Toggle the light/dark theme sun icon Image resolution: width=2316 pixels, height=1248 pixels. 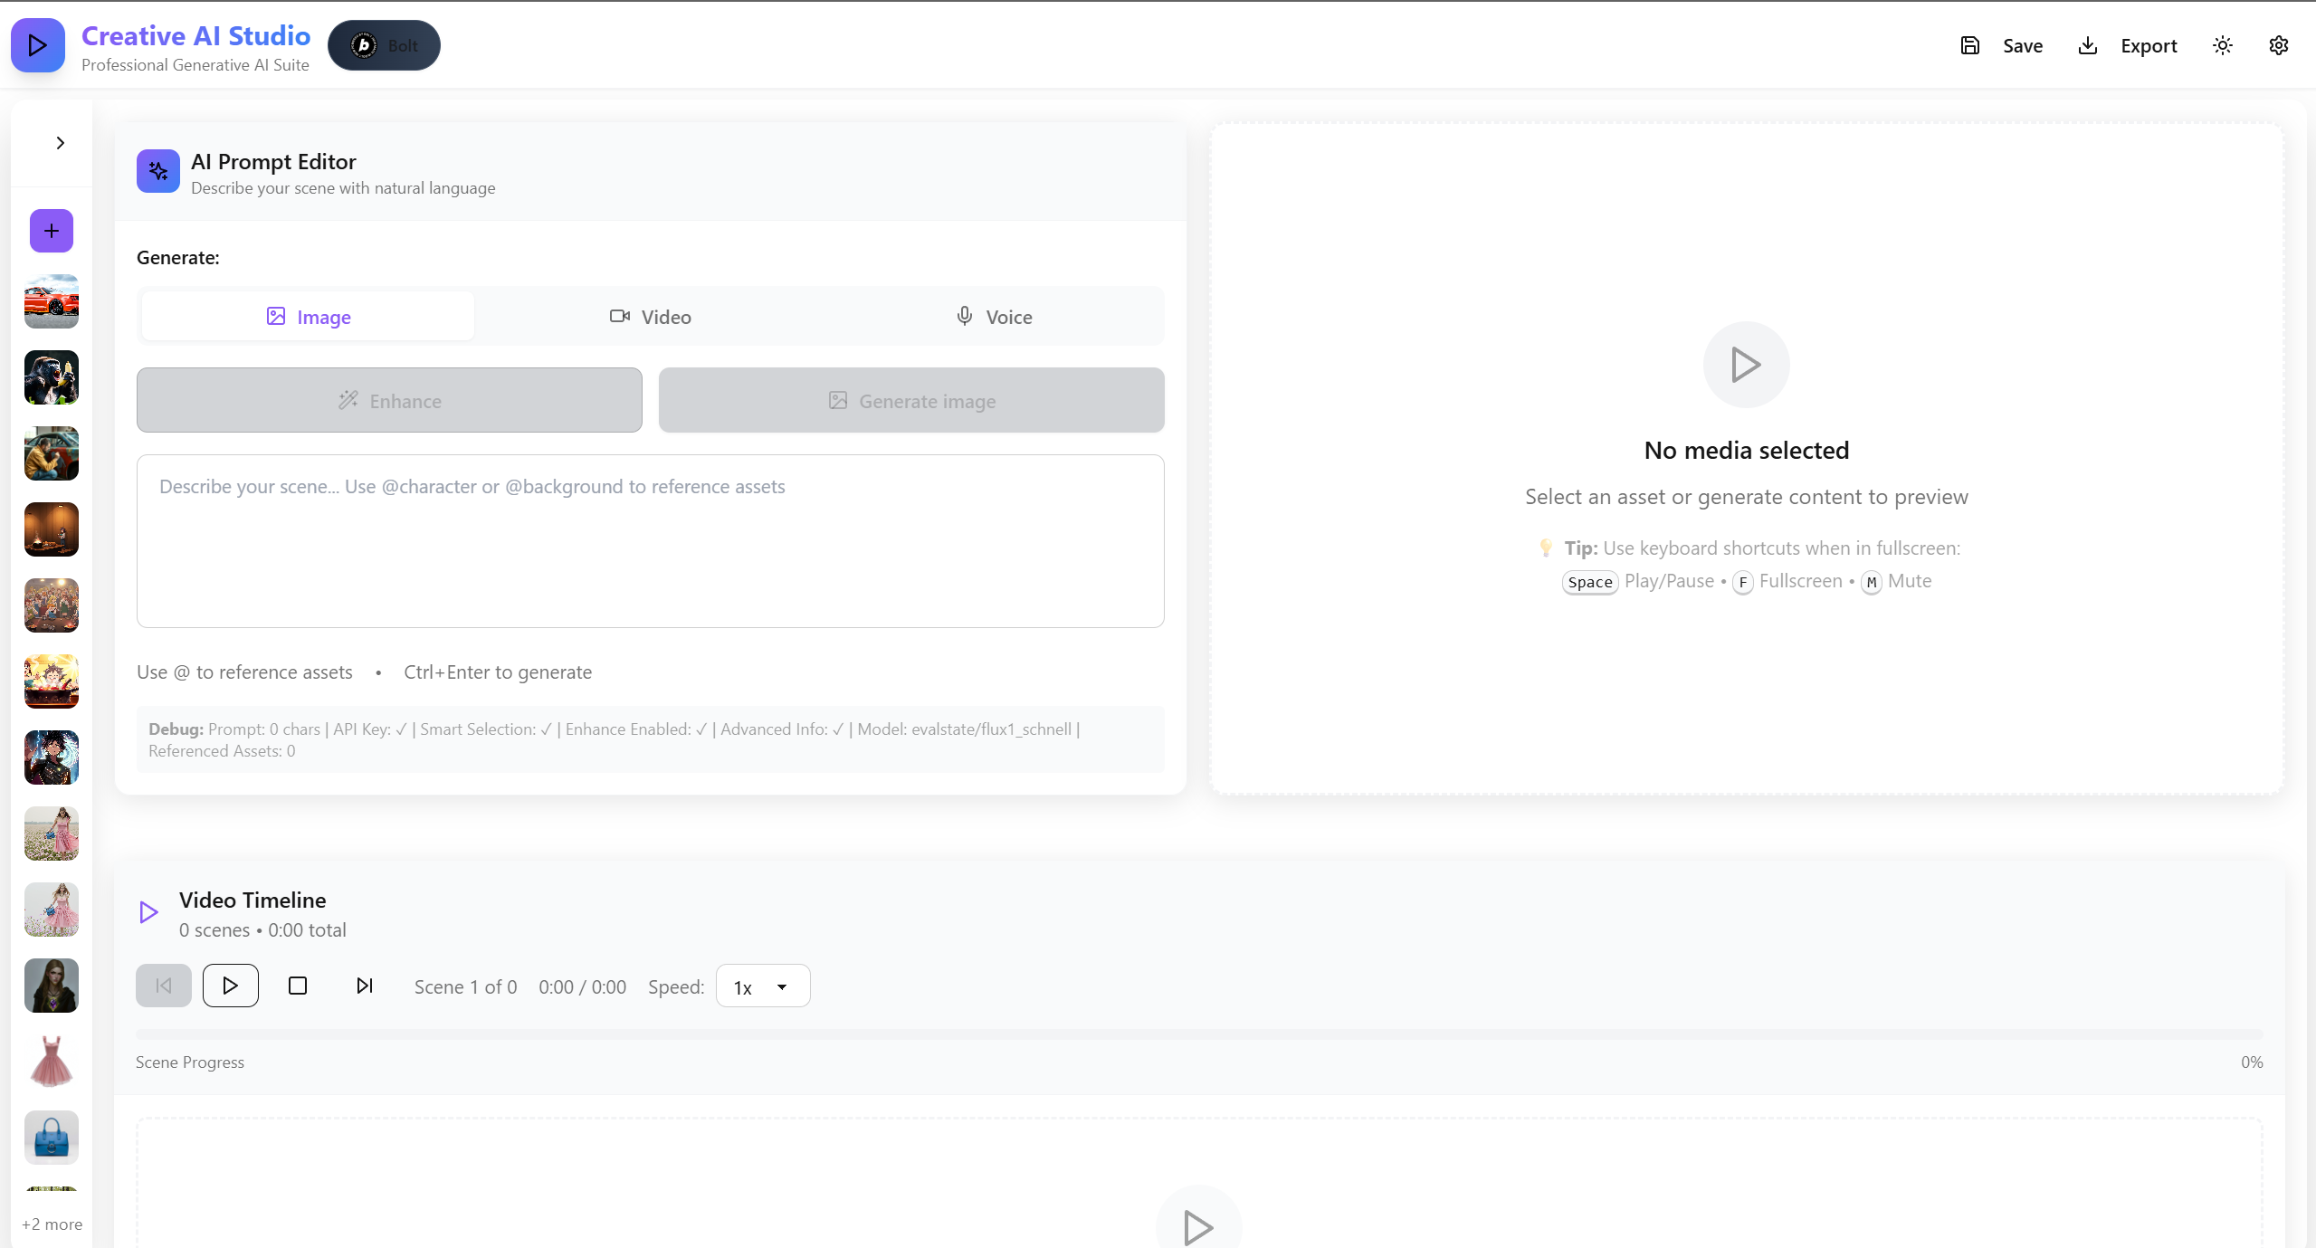(x=2222, y=45)
